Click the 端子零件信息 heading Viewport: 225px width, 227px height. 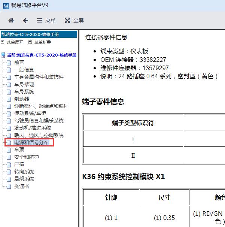point(103,102)
